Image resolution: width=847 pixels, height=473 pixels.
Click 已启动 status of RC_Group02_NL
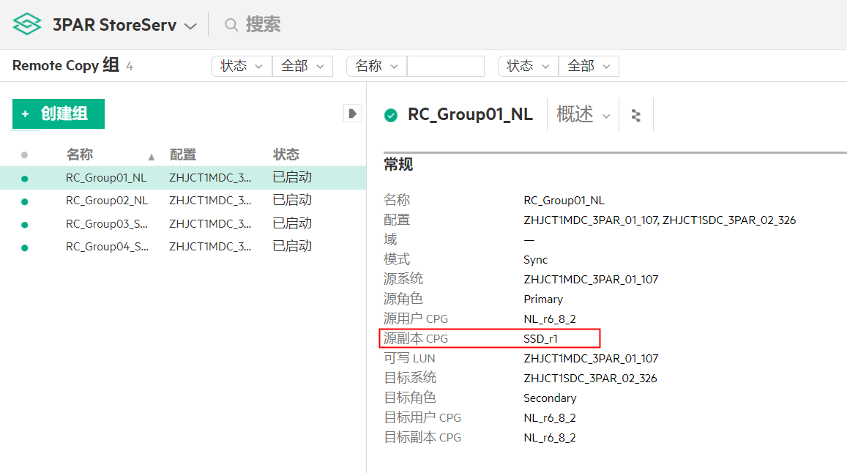[x=292, y=200]
